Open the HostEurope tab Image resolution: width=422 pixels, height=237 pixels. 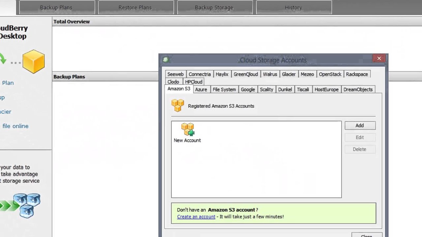[x=327, y=90]
